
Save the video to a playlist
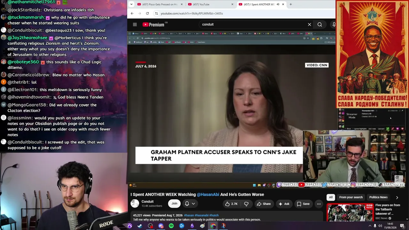pyautogui.click(x=303, y=204)
